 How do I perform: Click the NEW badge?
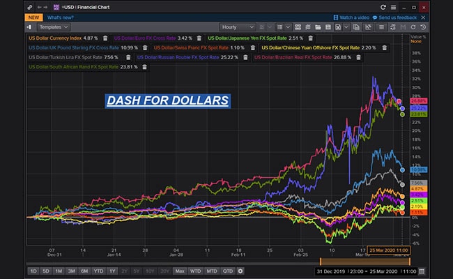click(x=34, y=17)
